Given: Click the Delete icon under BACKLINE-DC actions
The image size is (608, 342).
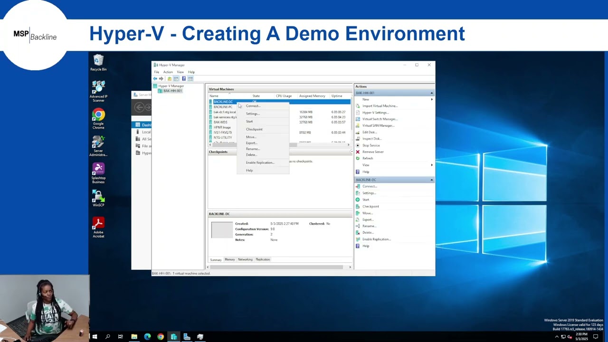Looking at the screenshot, I should click(x=358, y=232).
